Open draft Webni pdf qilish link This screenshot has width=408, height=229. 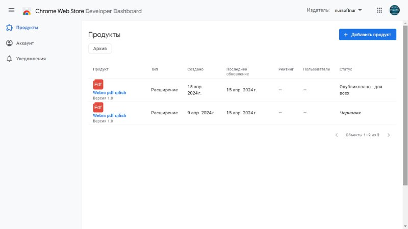tap(109, 116)
